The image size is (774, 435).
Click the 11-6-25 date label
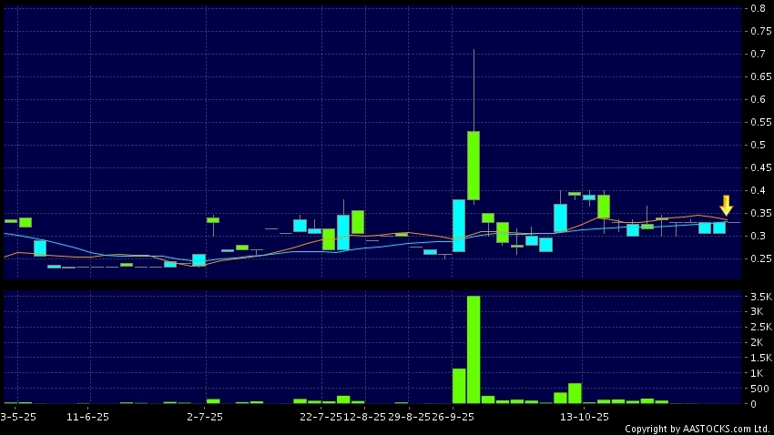(87, 417)
